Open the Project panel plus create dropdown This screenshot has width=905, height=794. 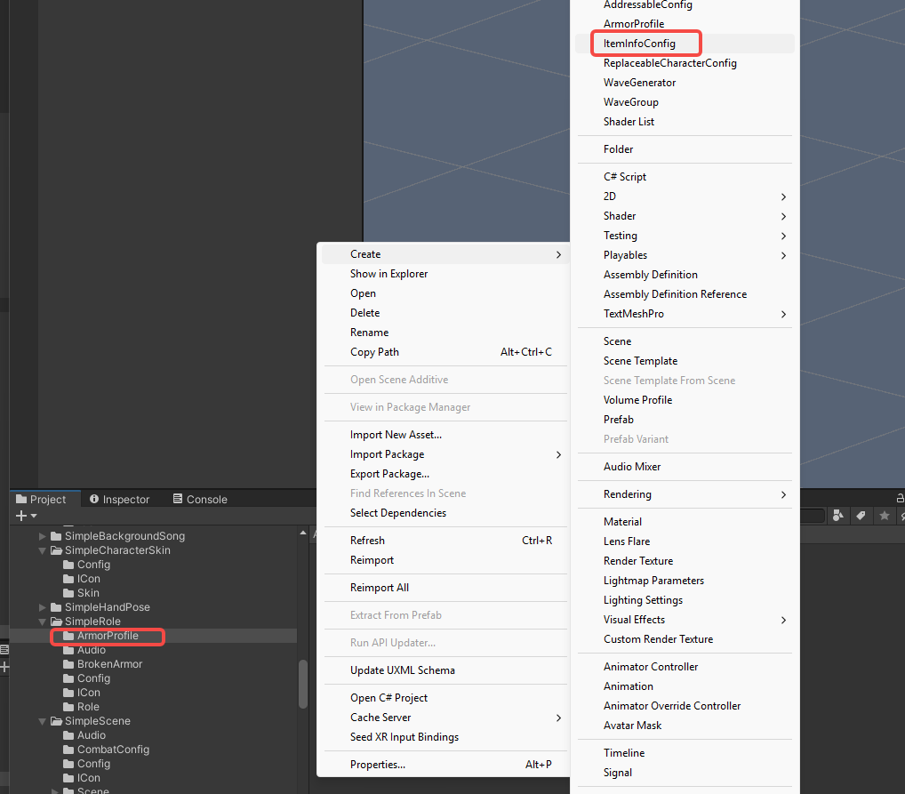pyautogui.click(x=26, y=516)
